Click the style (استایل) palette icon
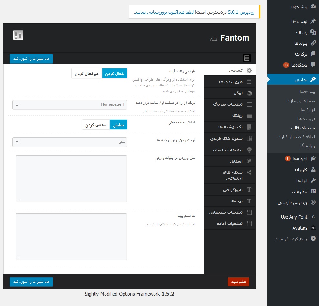 pos(249,161)
